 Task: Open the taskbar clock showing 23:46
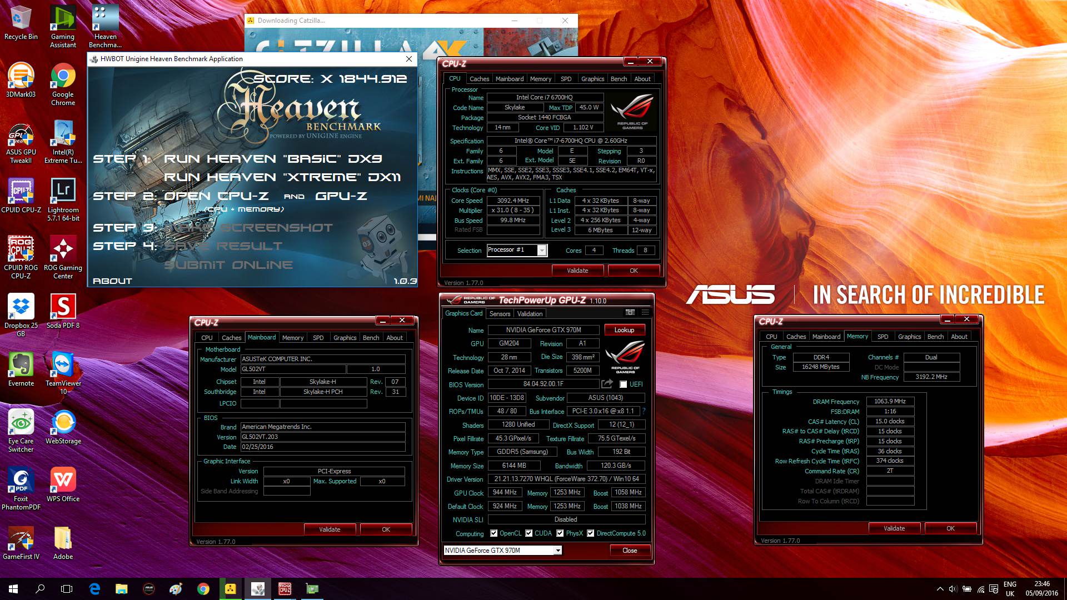pos(1042,589)
